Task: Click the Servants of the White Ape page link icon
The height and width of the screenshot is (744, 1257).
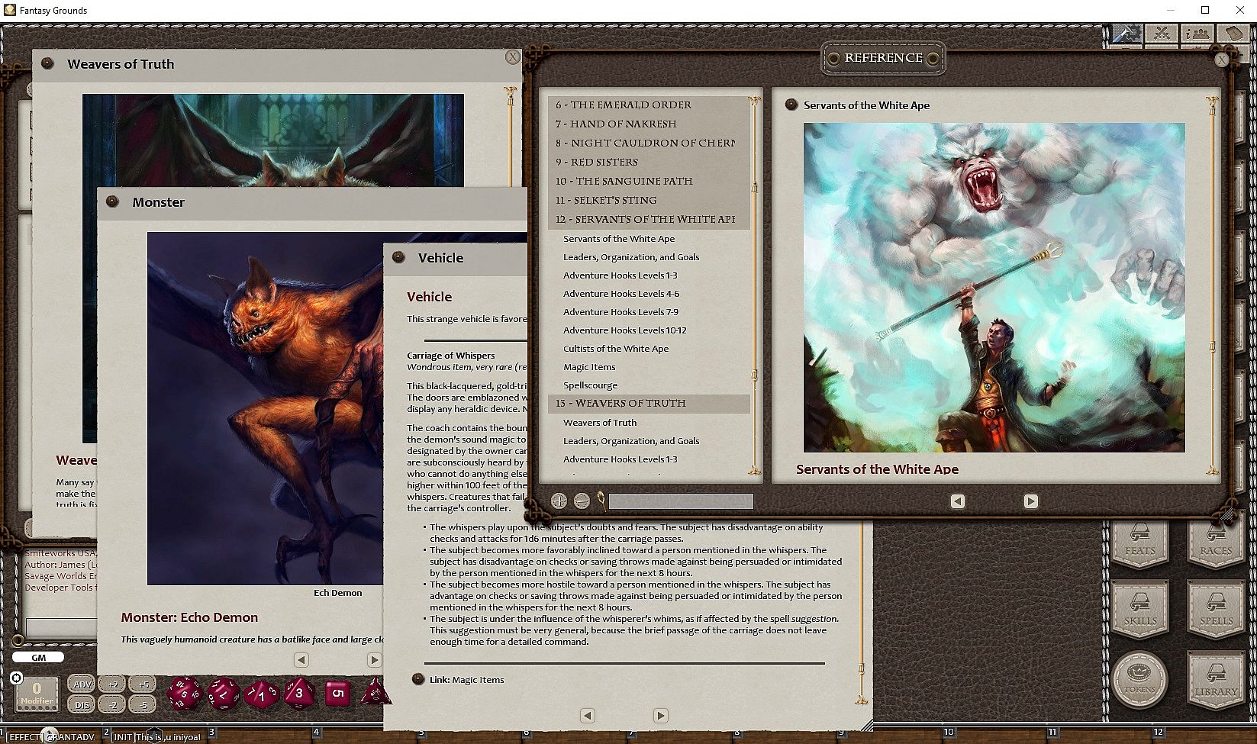Action: 791,105
